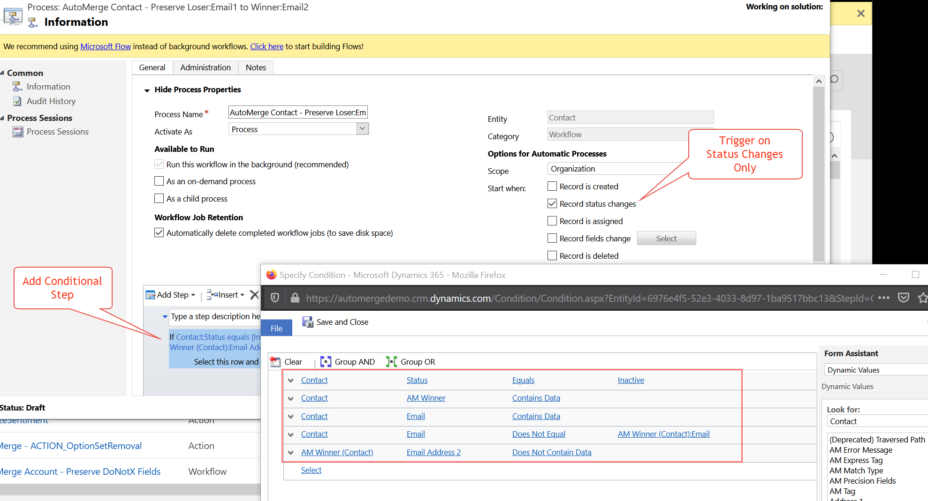Select AM Error Message in Form Assistant list
The height and width of the screenshot is (501, 928).
[x=861, y=450]
